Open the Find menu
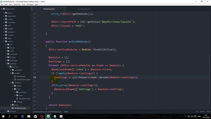The height and width of the screenshot is (119, 211). 23,4
